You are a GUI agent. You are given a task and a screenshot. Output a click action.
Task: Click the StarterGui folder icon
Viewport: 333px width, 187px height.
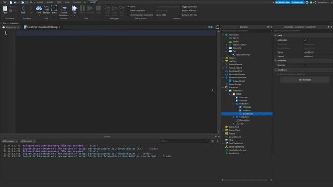click(227, 87)
